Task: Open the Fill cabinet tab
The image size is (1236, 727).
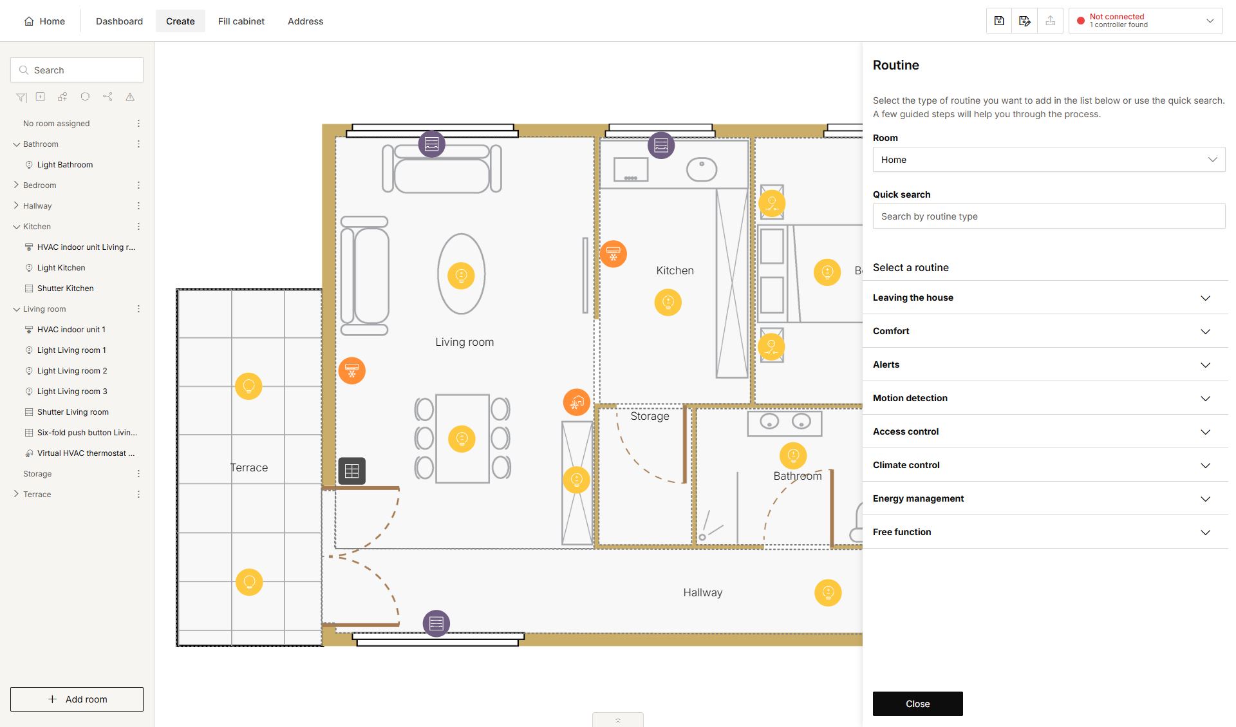Action: point(241,21)
